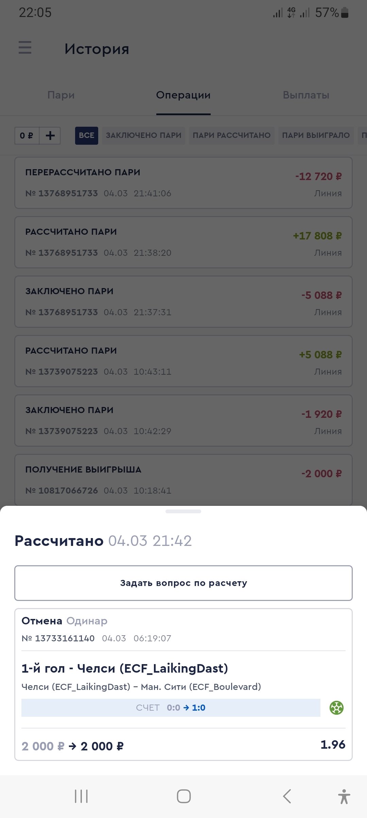Viewport: 367px width, 818px height.
Task: Tap the plus icon to add funds
Action: click(x=50, y=136)
